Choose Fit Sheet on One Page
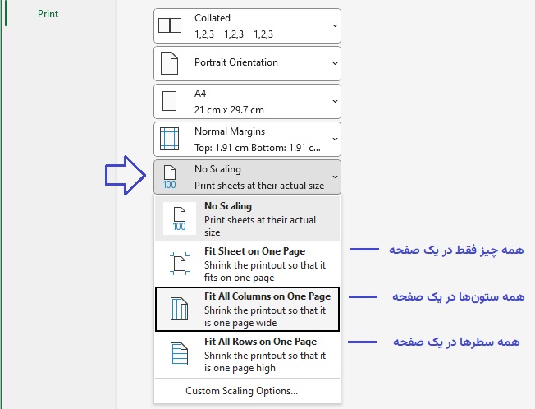The image size is (535, 409). point(247,264)
